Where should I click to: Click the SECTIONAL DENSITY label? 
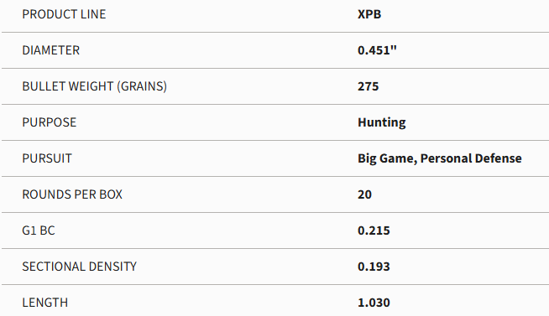(x=79, y=267)
